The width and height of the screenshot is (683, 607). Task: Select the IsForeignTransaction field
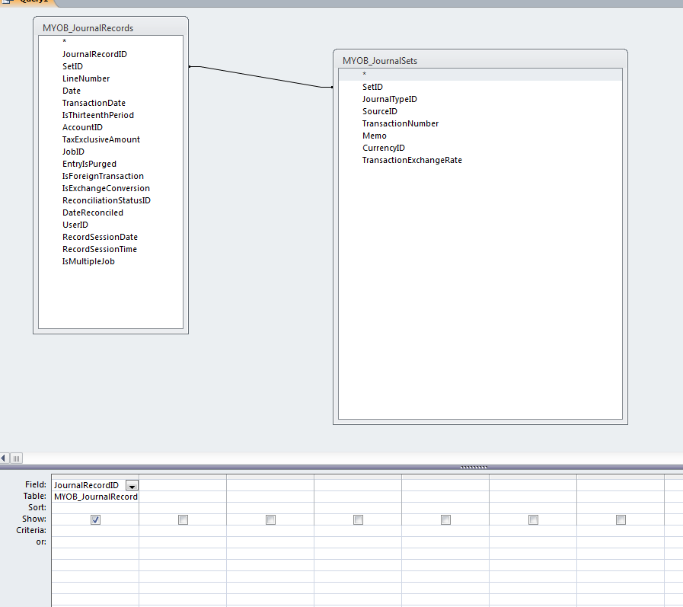tap(110, 176)
